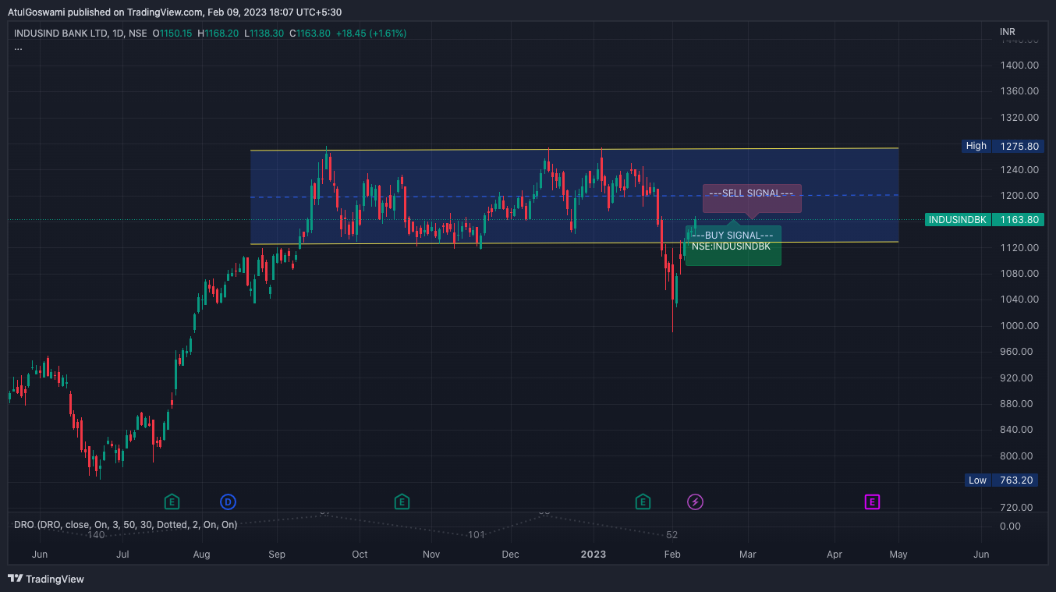Viewport: 1056px width, 592px height.
Task: Click the 1200.00 price axis label
Action: pyautogui.click(x=1019, y=196)
